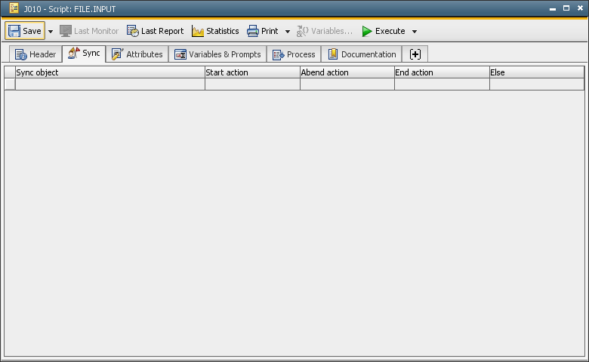Viewport: 589px width, 362px height.
Task: Open the Variables & Prompts tab
Action: tap(217, 54)
